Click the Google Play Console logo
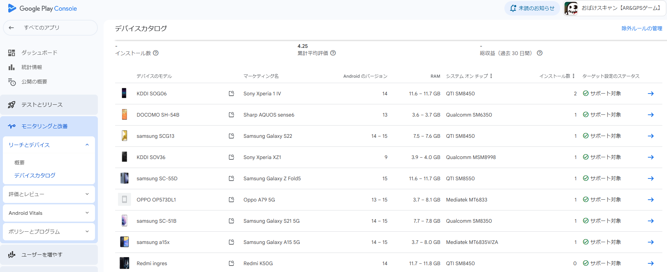 (42, 8)
